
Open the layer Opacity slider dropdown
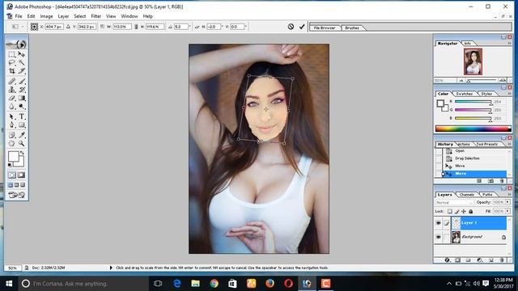click(507, 202)
